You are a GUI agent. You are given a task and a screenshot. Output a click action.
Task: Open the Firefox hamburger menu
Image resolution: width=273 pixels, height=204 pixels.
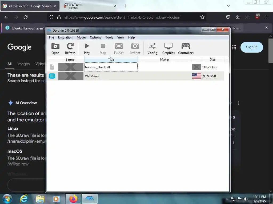267,17
